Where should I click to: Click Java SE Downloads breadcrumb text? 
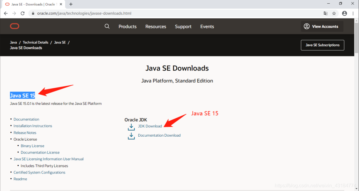[26, 48]
